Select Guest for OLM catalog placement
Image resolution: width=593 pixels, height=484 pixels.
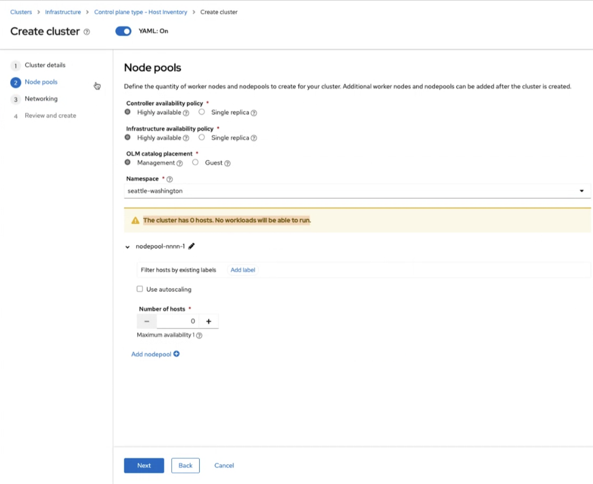pyautogui.click(x=195, y=162)
